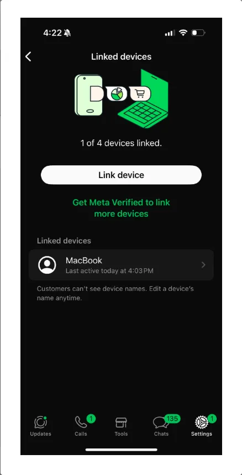Tap the Wi-Fi status icon
Screen dimensions: 242x475
coord(183,33)
